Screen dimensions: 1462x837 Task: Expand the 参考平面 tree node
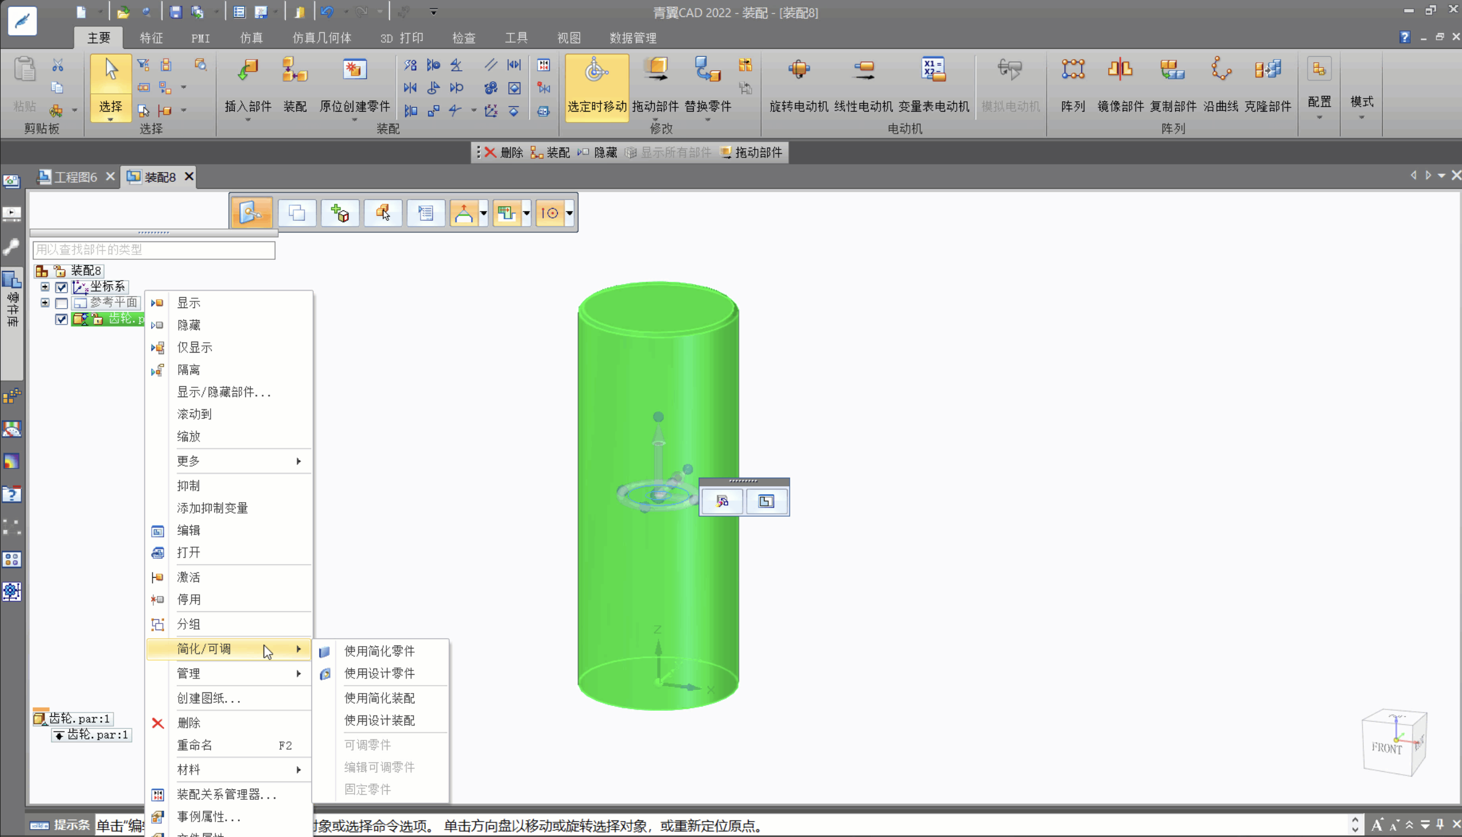click(45, 302)
